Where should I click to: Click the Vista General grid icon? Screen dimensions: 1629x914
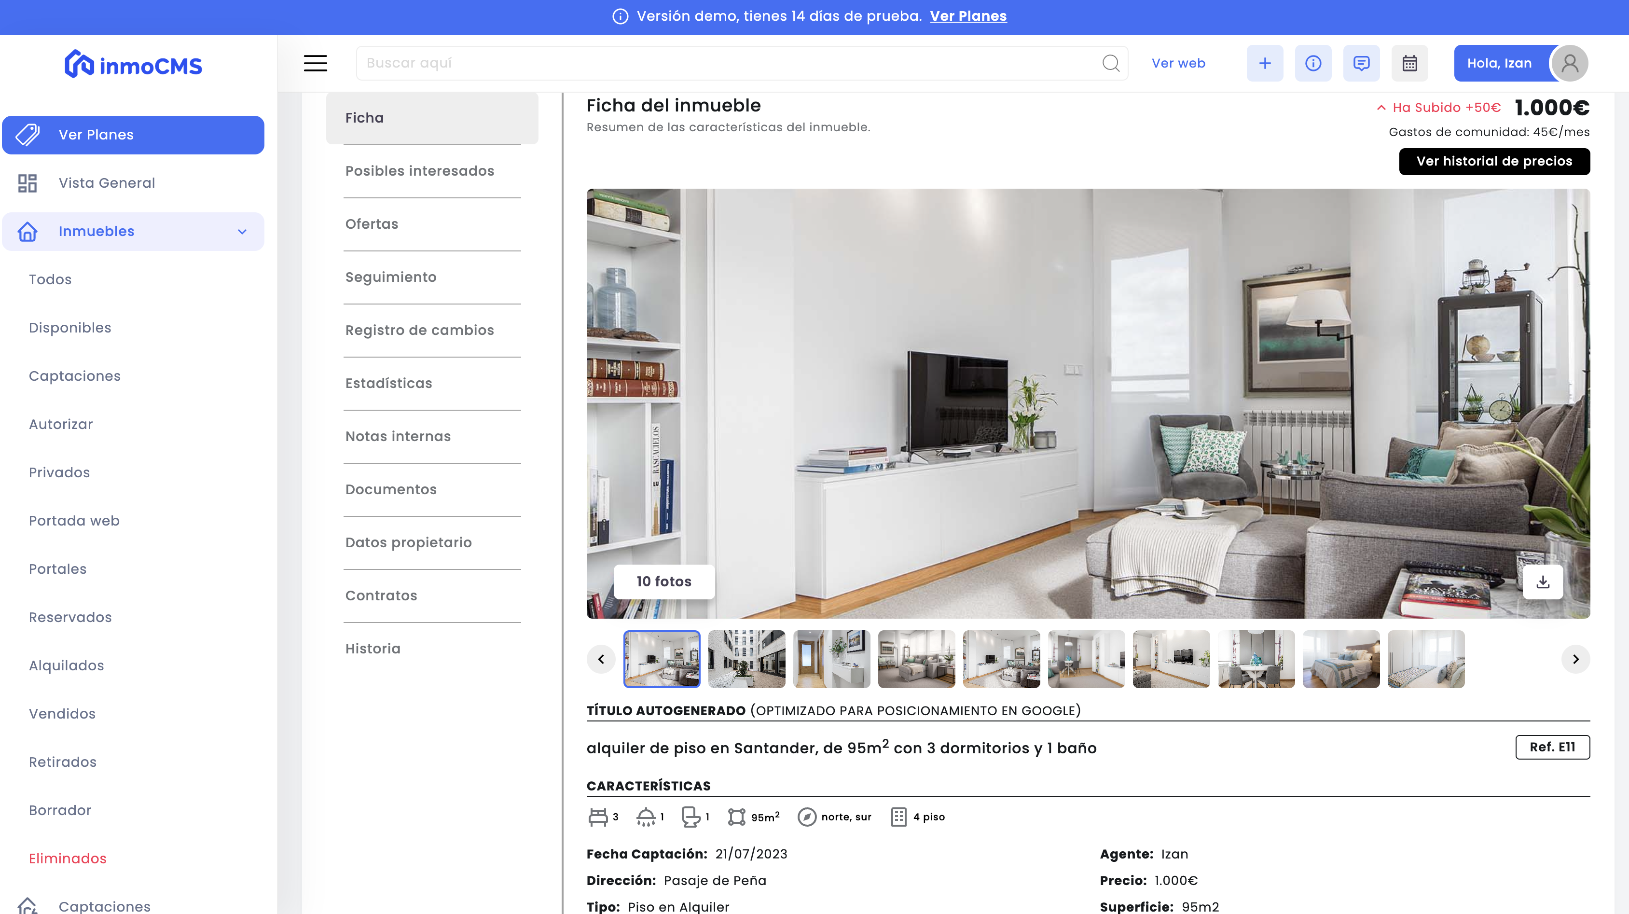pyautogui.click(x=27, y=183)
